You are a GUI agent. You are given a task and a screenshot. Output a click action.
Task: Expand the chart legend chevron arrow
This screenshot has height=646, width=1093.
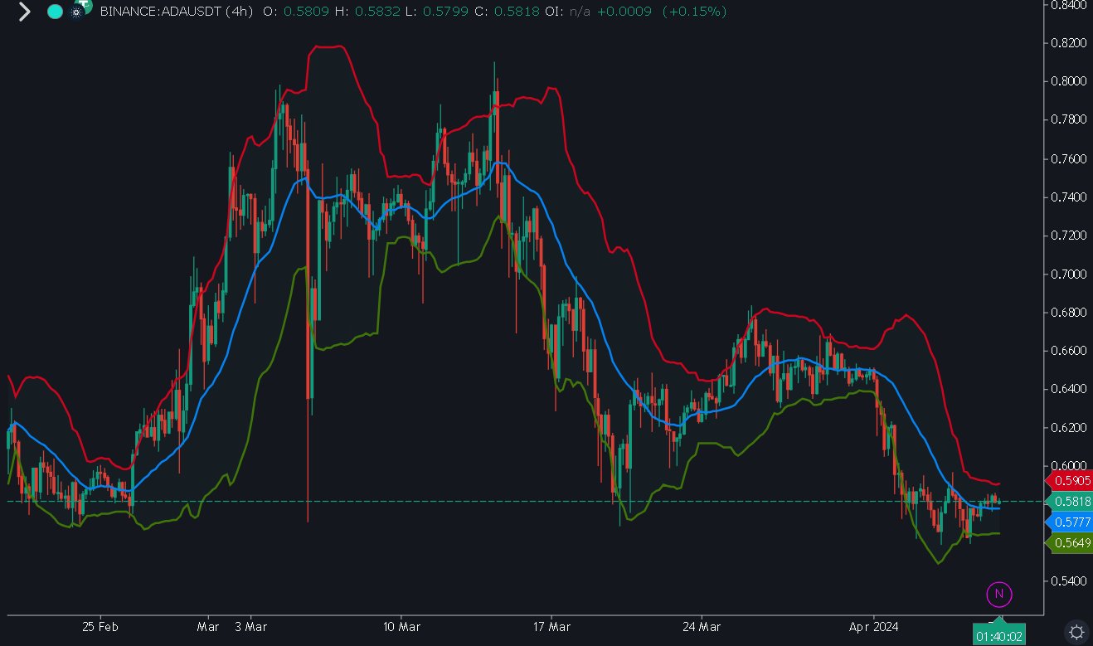tap(24, 12)
